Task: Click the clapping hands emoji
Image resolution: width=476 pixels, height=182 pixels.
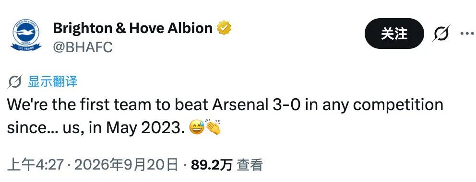Action: click(x=214, y=127)
